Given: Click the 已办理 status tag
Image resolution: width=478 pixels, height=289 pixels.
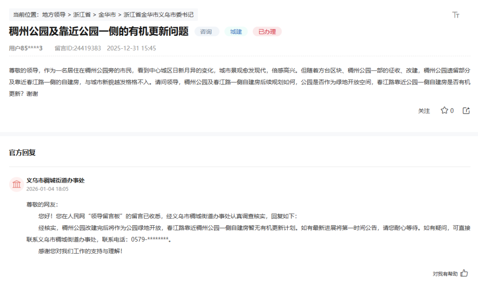Looking at the screenshot, I should [267, 31].
